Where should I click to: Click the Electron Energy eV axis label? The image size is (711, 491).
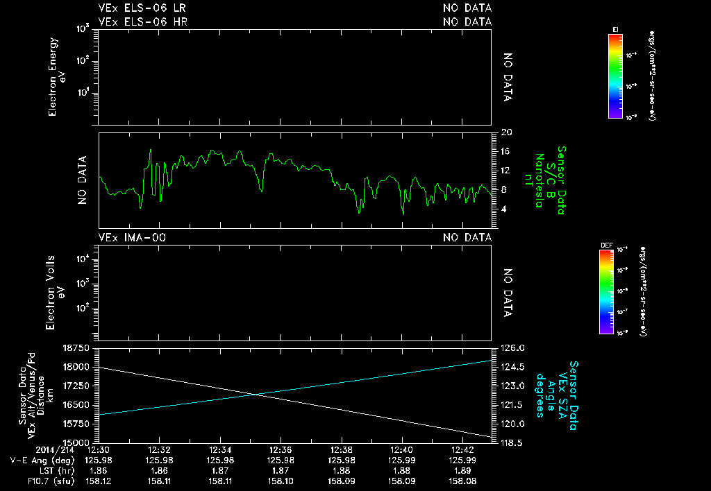click(x=57, y=76)
